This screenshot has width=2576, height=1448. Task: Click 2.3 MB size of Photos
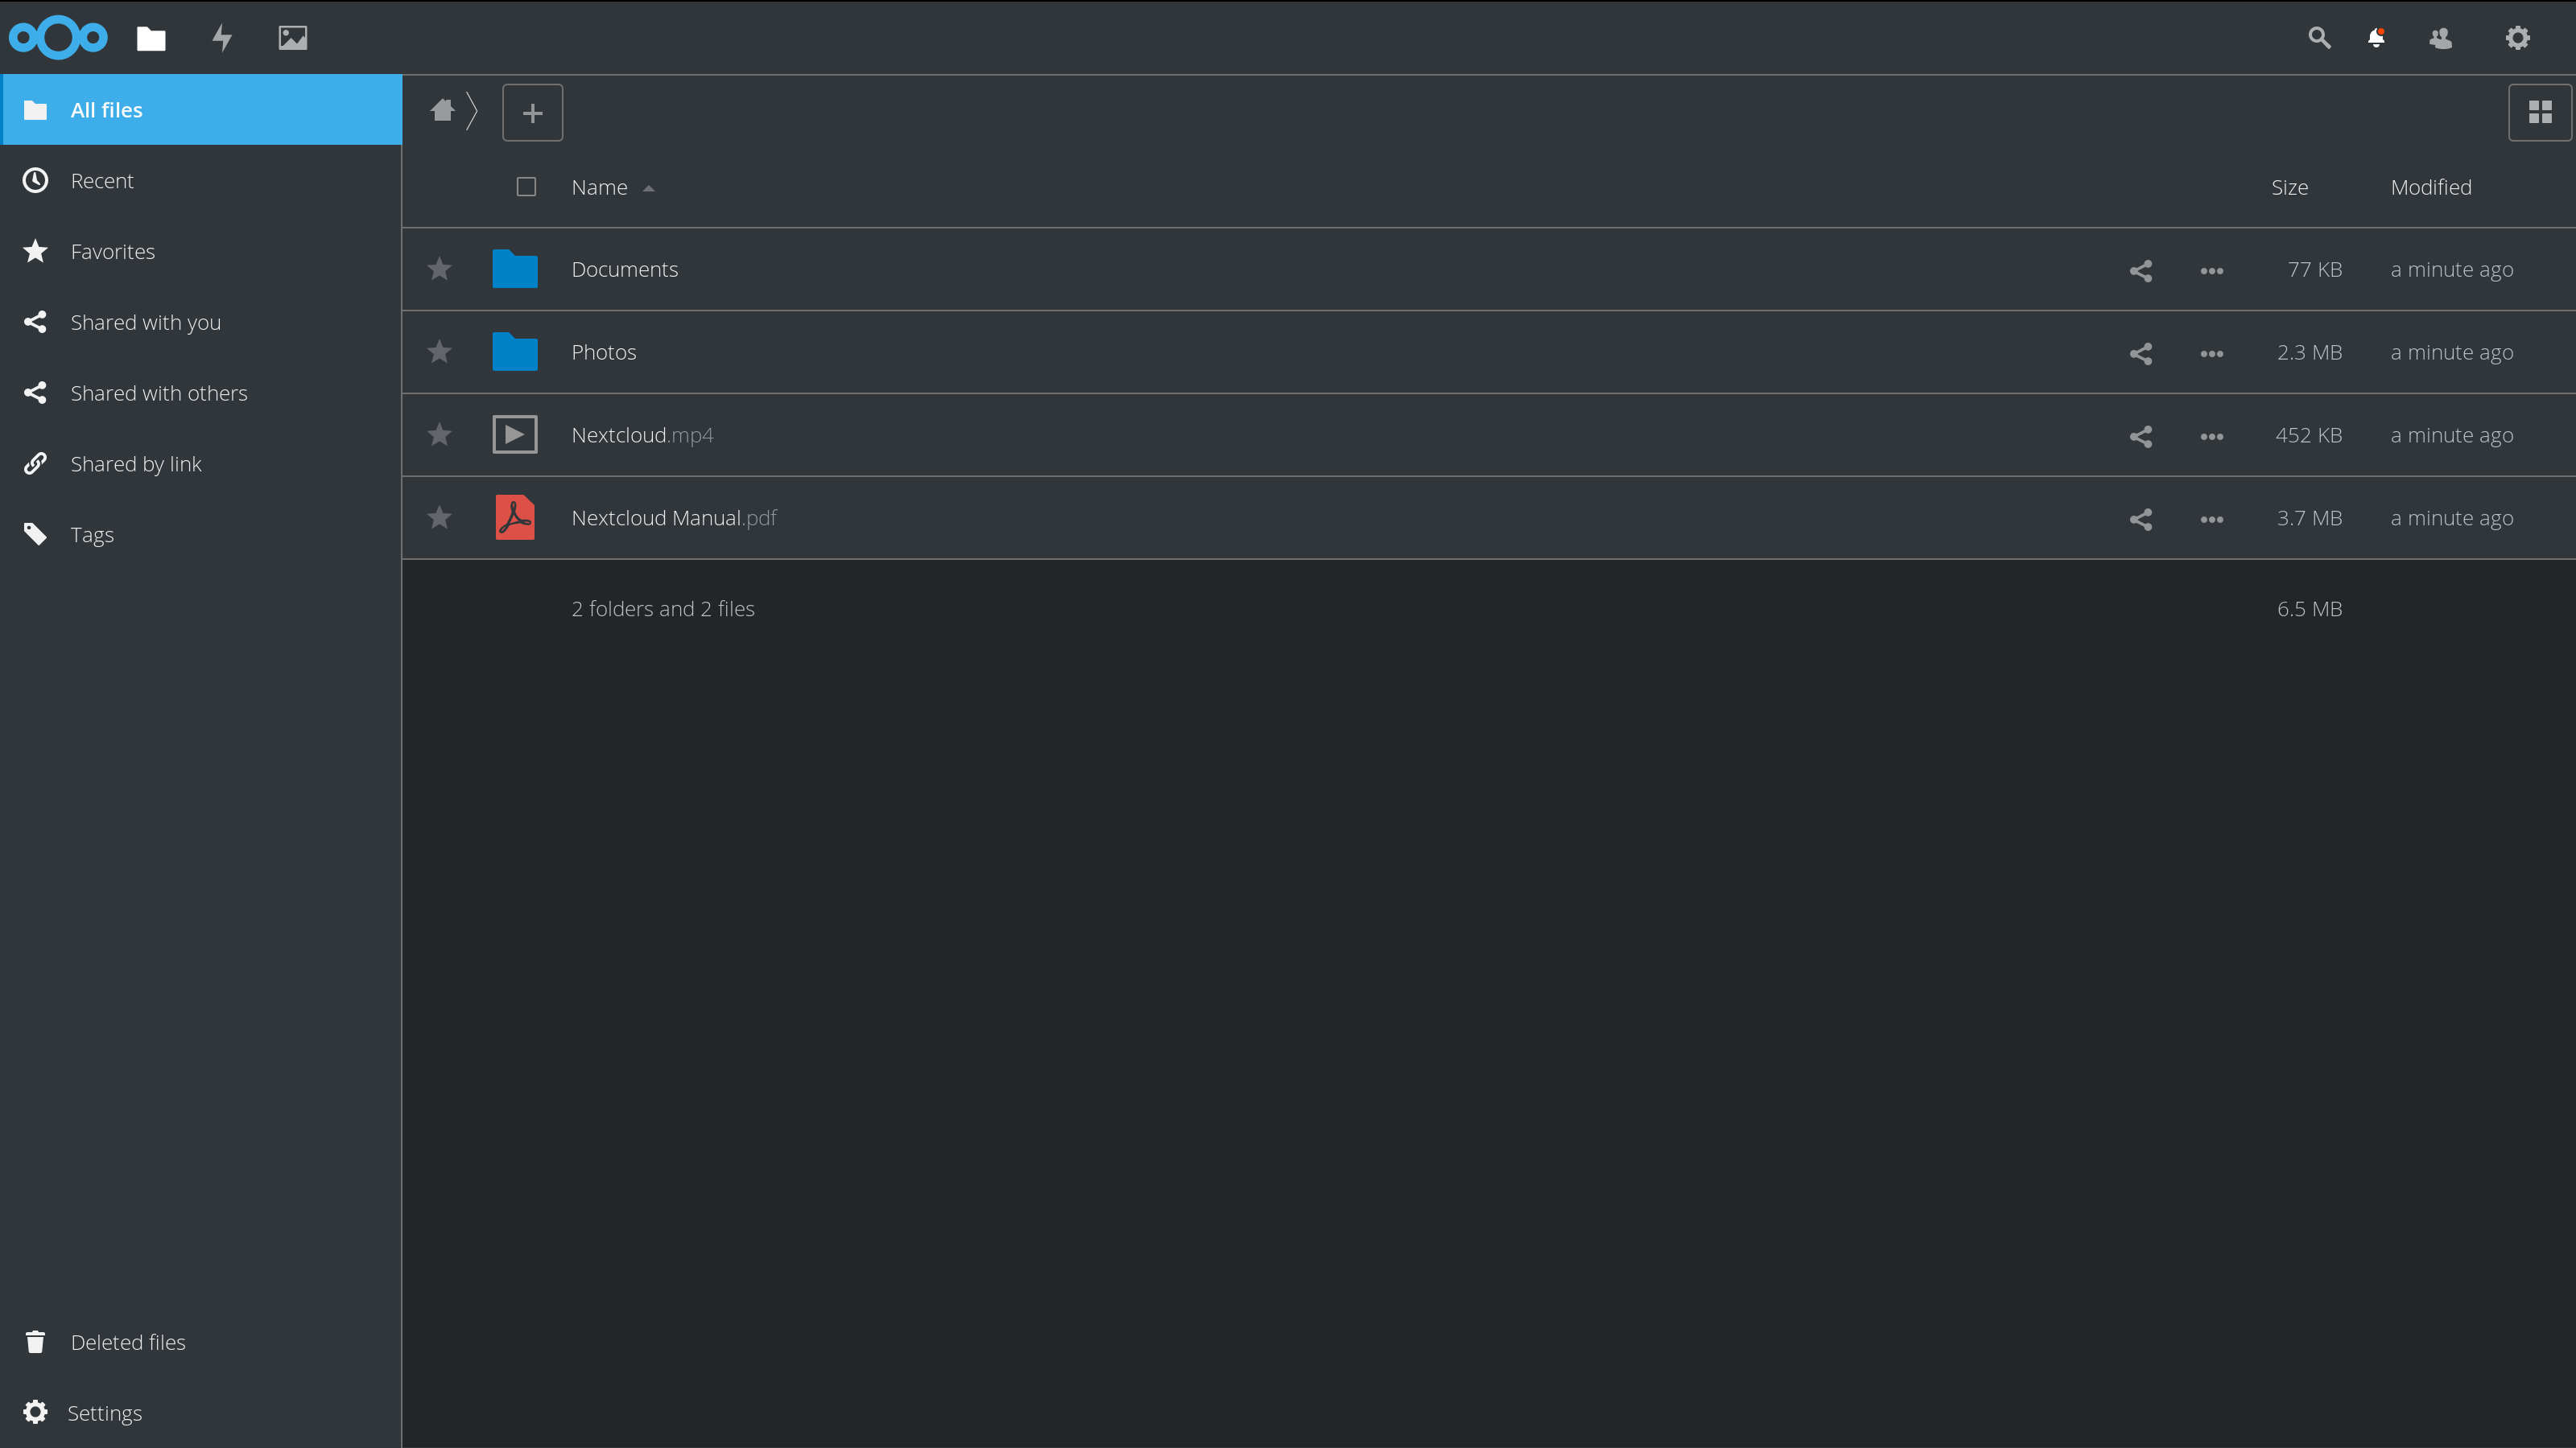[2309, 352]
